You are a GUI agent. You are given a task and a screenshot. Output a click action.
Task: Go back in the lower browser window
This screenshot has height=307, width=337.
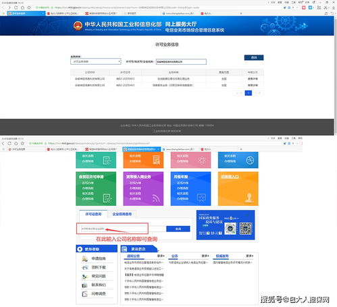[3, 143]
